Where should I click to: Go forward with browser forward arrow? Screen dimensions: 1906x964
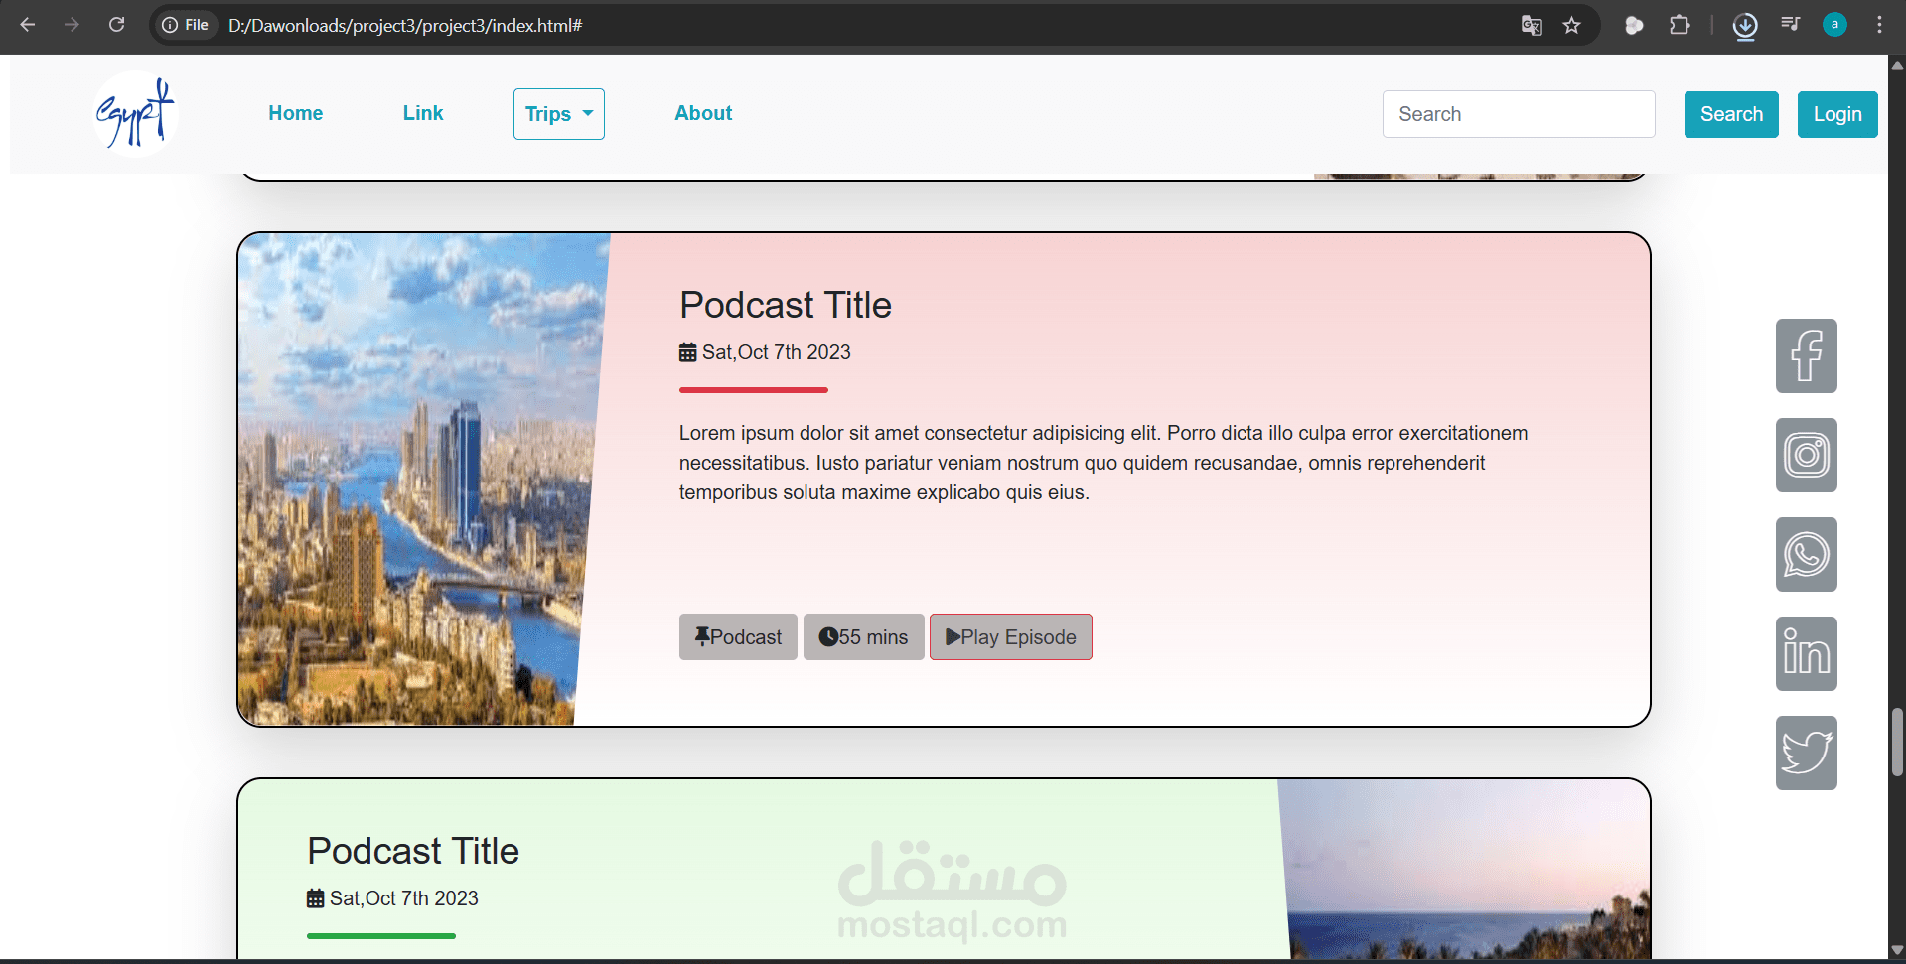coord(72,25)
